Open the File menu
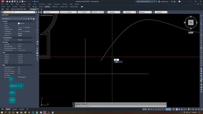Viewport: 203px width, 114px height. tap(3, 4)
